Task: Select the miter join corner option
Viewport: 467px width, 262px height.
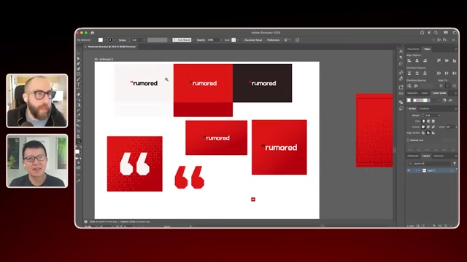Action: pos(423,127)
